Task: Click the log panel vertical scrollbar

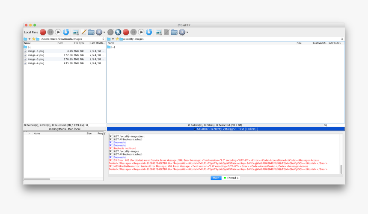Action: (341, 169)
